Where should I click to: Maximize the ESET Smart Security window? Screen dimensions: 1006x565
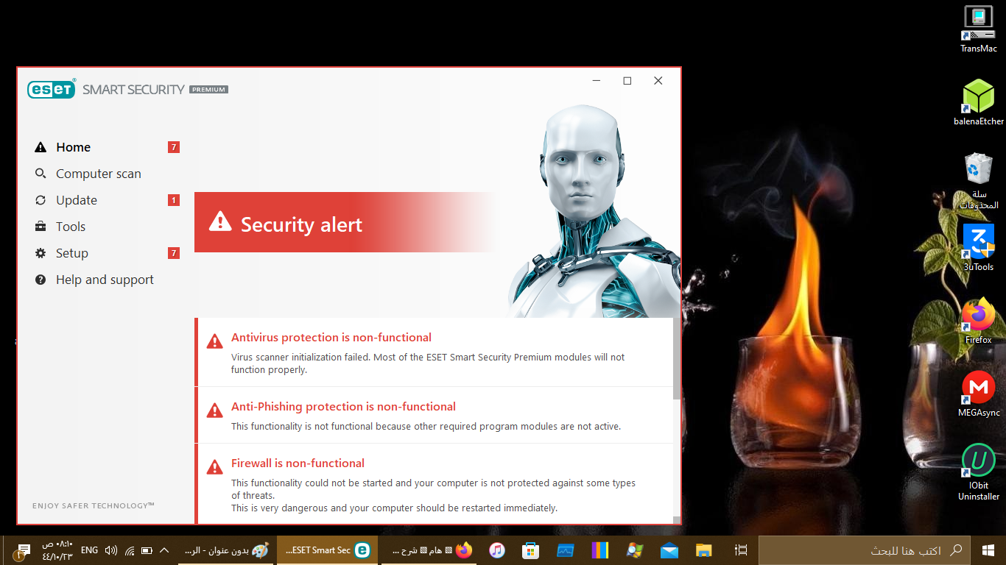coord(627,81)
